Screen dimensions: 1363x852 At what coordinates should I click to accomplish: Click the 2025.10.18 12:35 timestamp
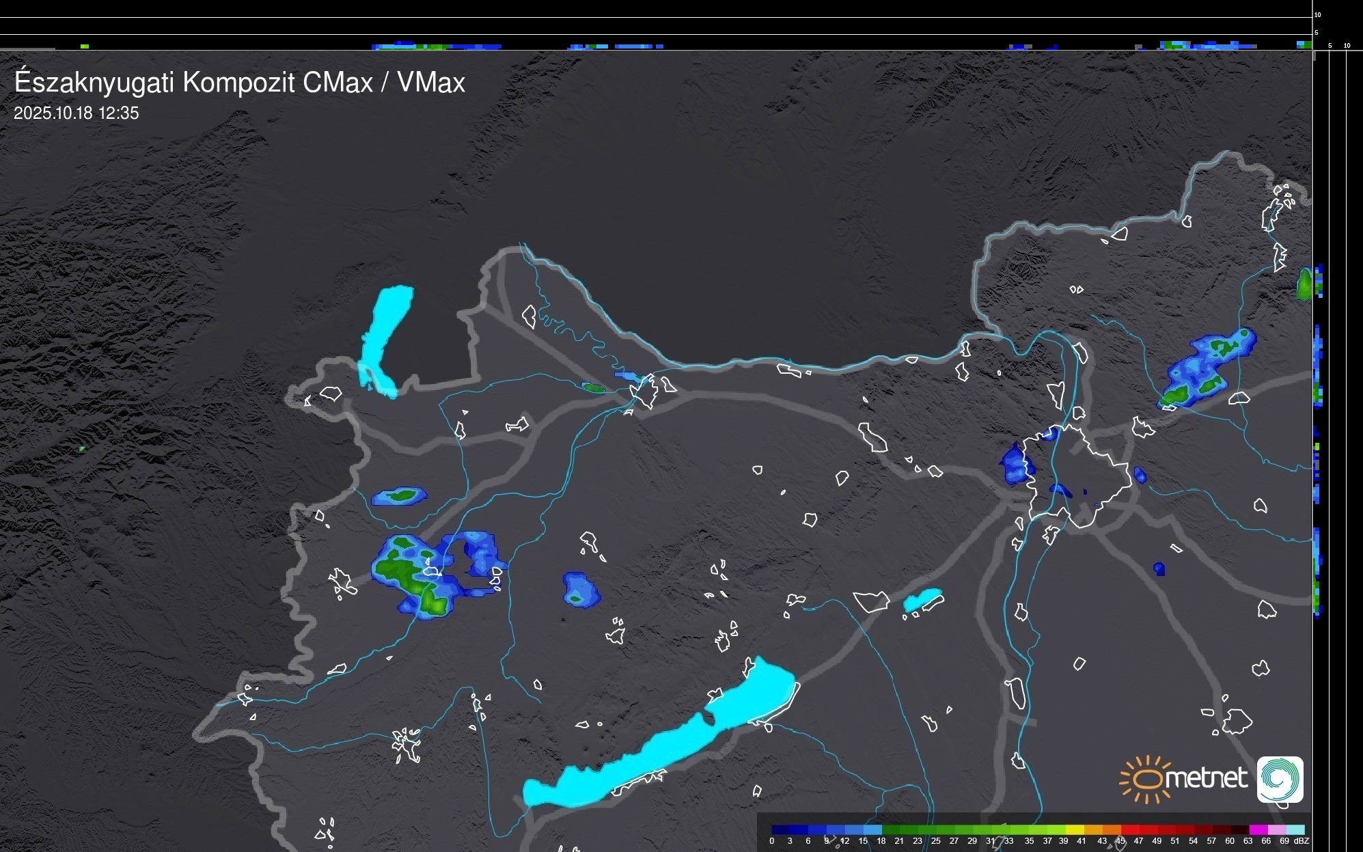pos(76,113)
